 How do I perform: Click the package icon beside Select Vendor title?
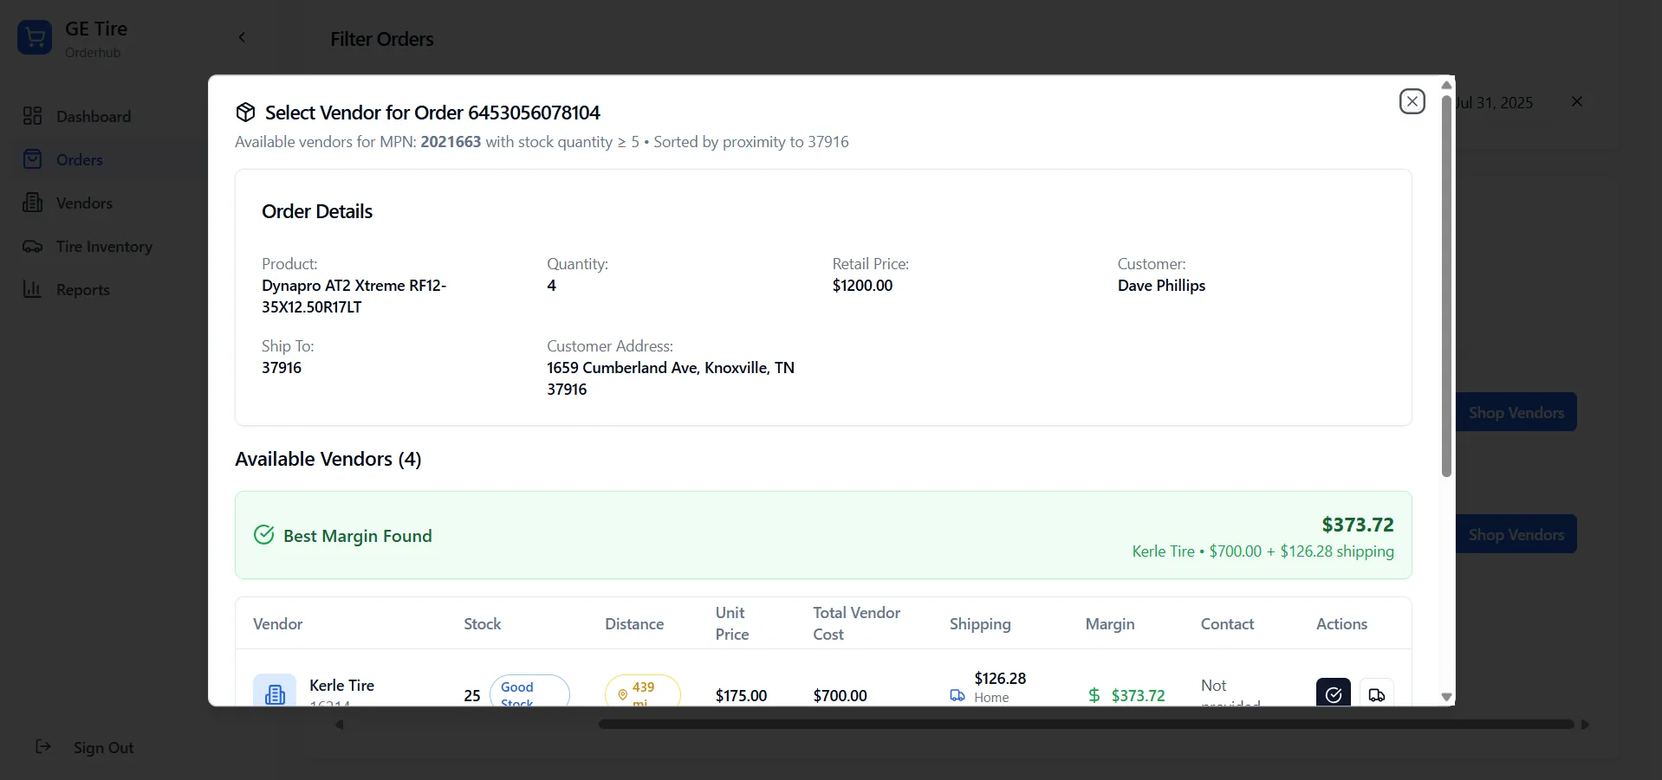(245, 113)
